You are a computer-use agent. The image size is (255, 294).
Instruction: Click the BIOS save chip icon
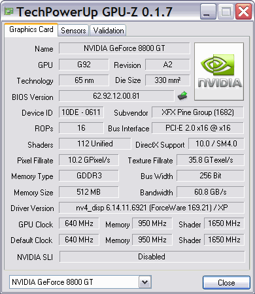(x=182, y=96)
